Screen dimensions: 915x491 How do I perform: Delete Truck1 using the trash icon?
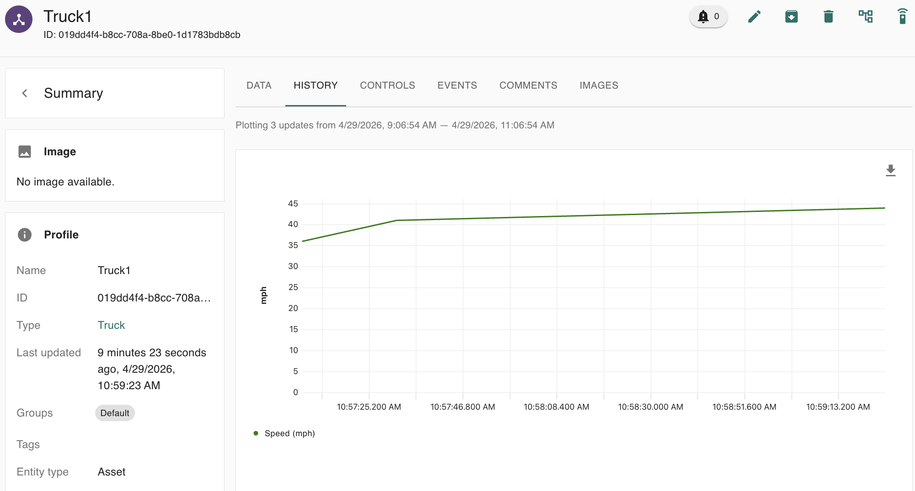(829, 16)
